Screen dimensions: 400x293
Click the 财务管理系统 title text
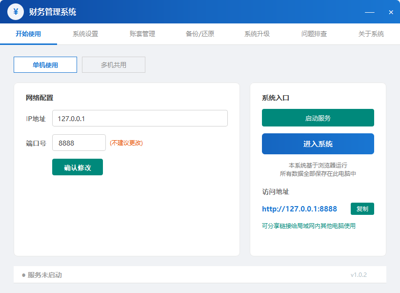pyautogui.click(x=53, y=12)
